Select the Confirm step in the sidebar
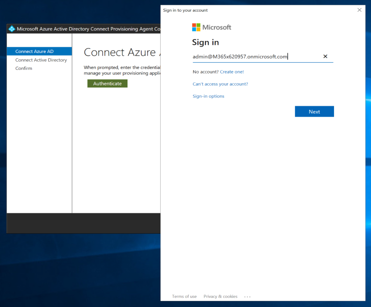The image size is (371, 307). 24,68
